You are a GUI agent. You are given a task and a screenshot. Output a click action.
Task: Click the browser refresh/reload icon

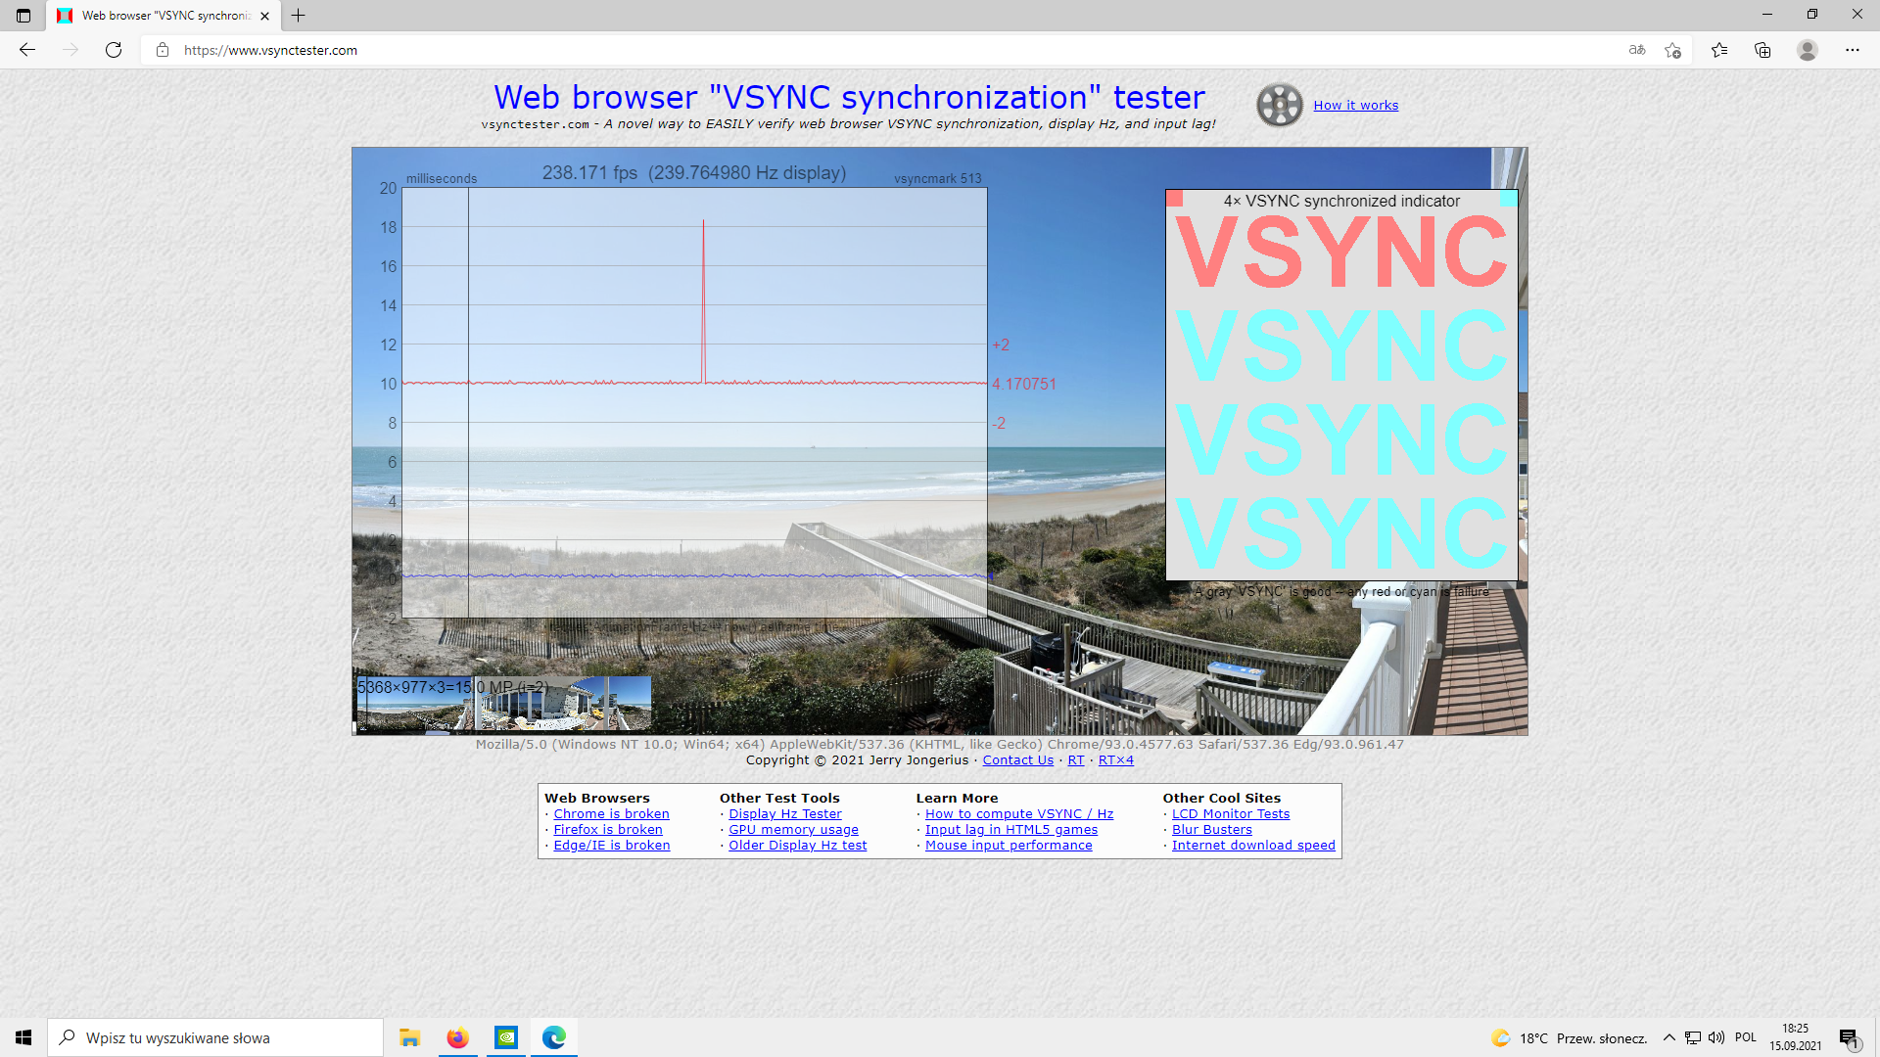click(114, 50)
